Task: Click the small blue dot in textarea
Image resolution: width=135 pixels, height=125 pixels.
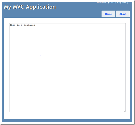Action: 41,55
